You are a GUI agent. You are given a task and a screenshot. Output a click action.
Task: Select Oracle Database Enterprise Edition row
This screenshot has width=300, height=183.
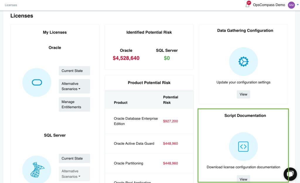[136, 121]
